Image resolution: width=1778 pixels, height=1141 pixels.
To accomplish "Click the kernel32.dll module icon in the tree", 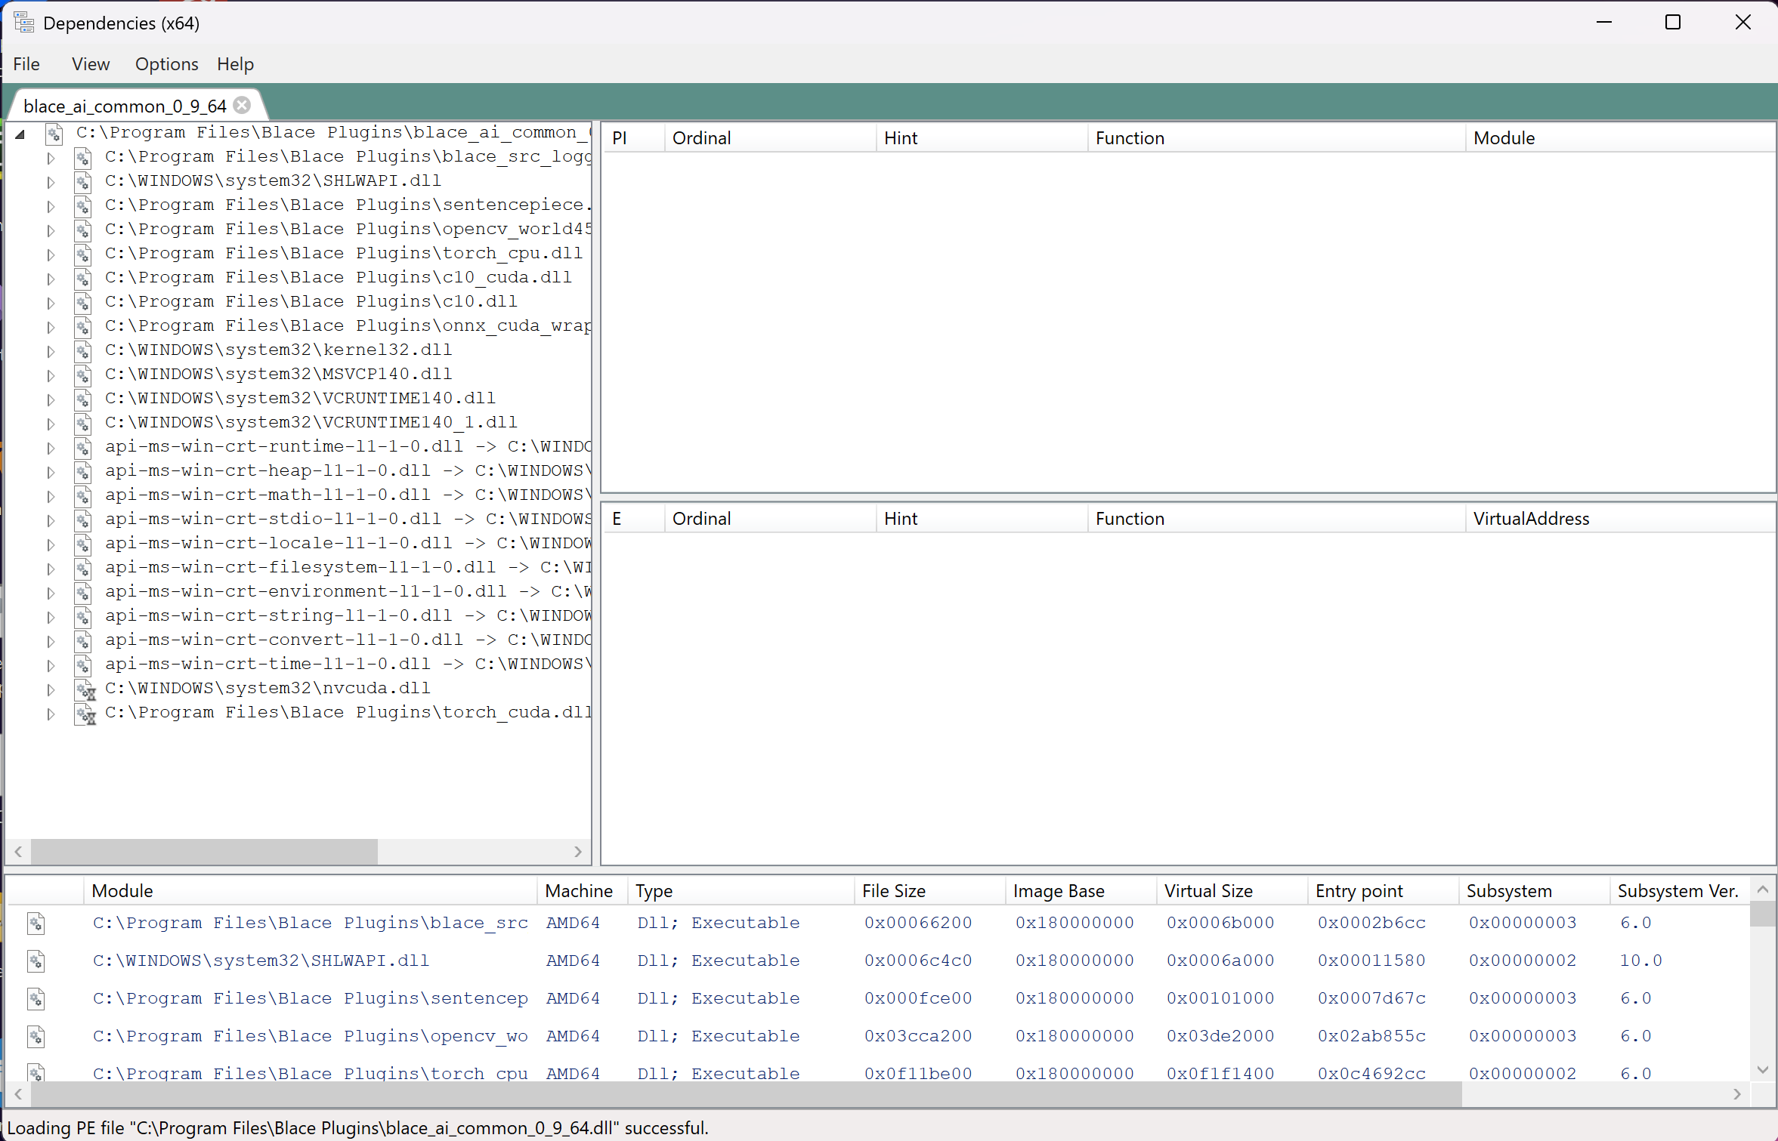I will (x=83, y=351).
